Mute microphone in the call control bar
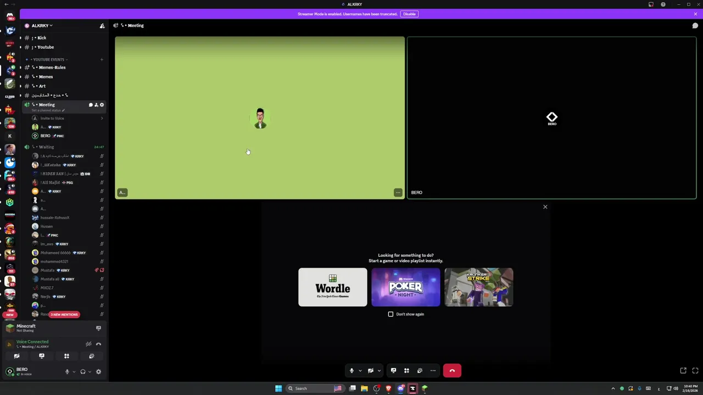 tap(351, 371)
